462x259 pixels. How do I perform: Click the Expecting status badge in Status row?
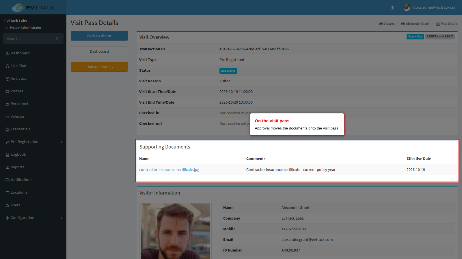228,71
